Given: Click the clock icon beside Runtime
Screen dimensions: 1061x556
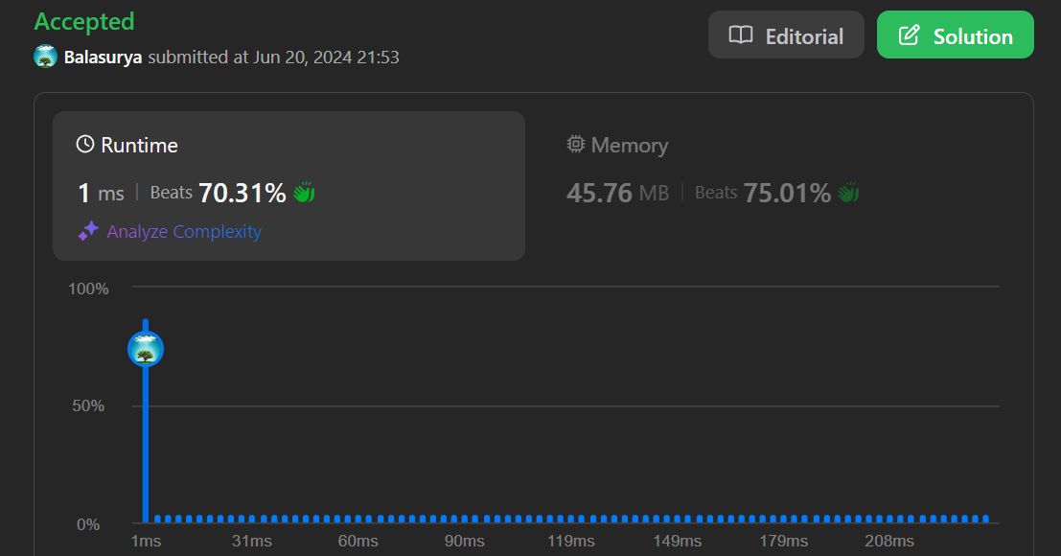Looking at the screenshot, I should click(x=85, y=144).
